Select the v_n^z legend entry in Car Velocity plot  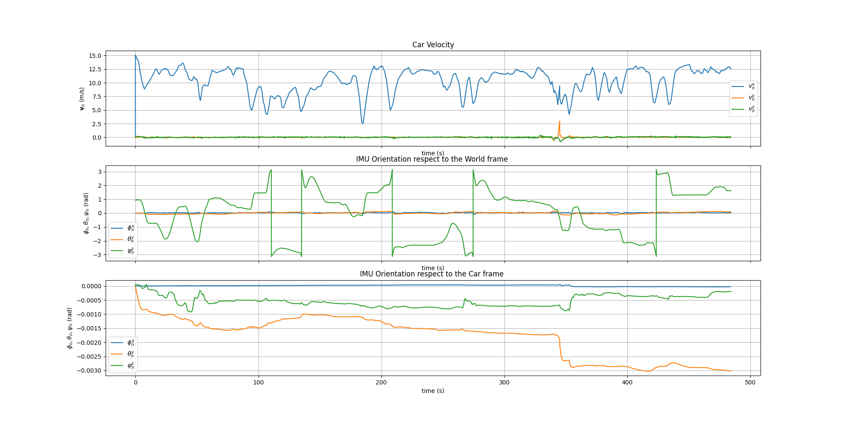(x=743, y=109)
